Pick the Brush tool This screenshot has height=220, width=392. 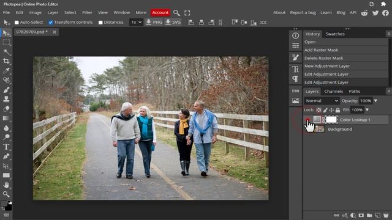[6, 90]
